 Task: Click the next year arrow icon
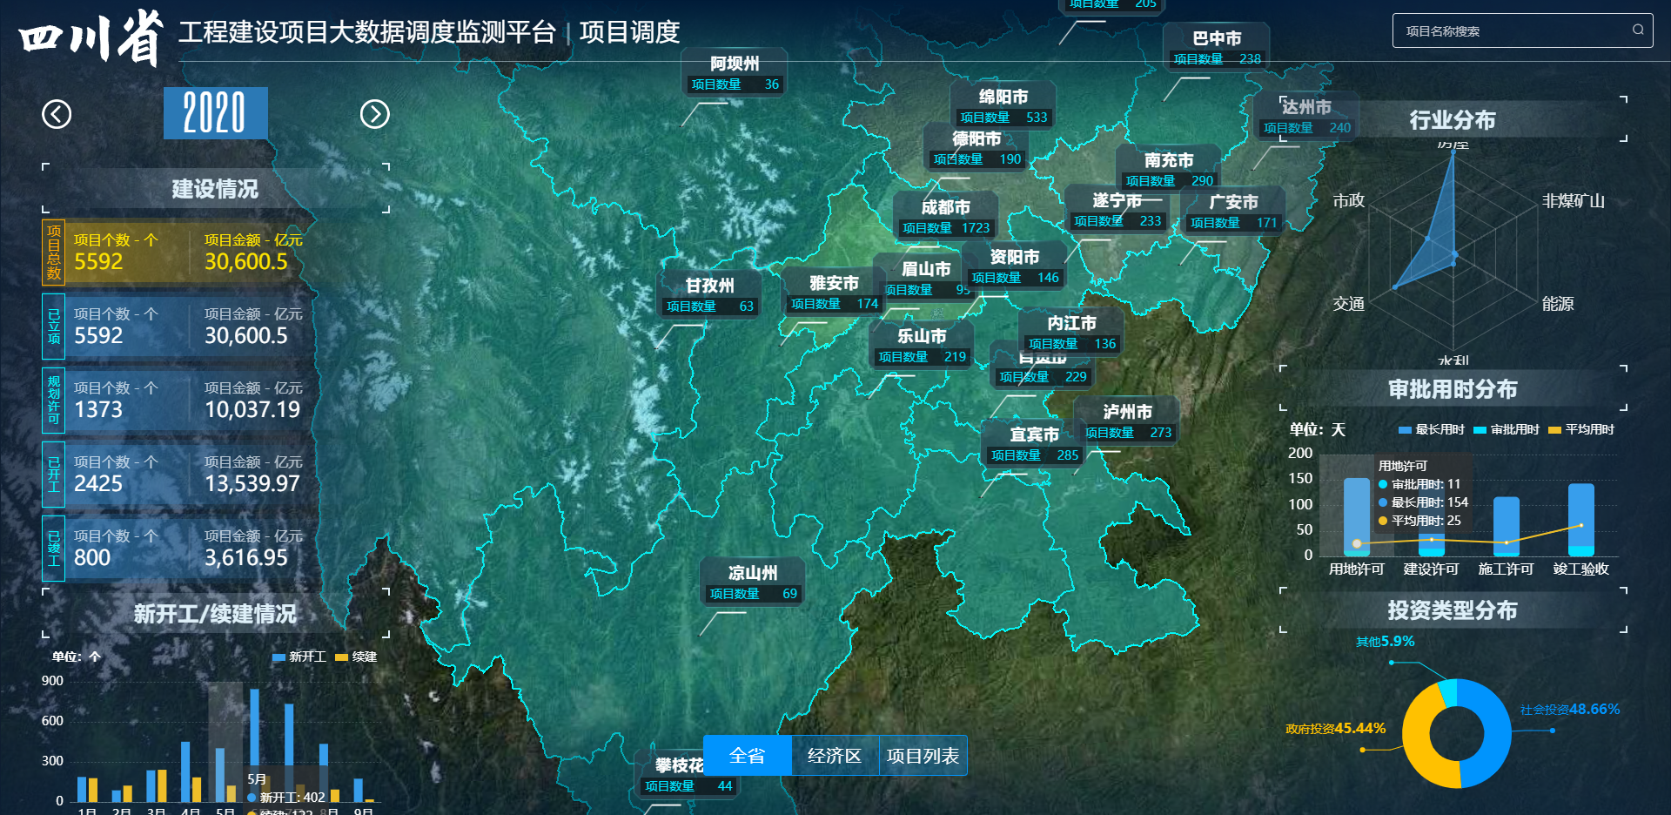pos(375,114)
